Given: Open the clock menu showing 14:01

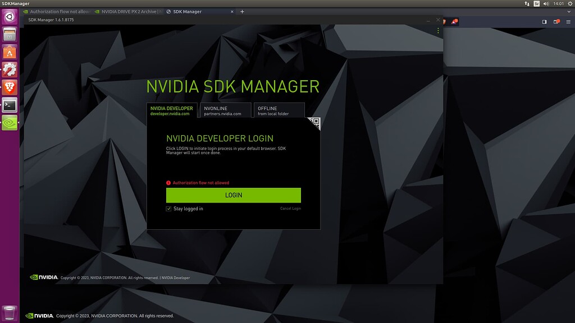Looking at the screenshot, I should [x=558, y=4].
